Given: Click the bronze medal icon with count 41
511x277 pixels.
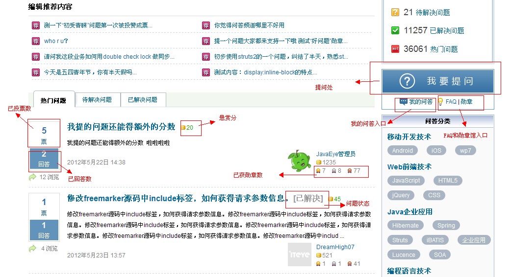Looking at the screenshot, I should click(350, 264).
